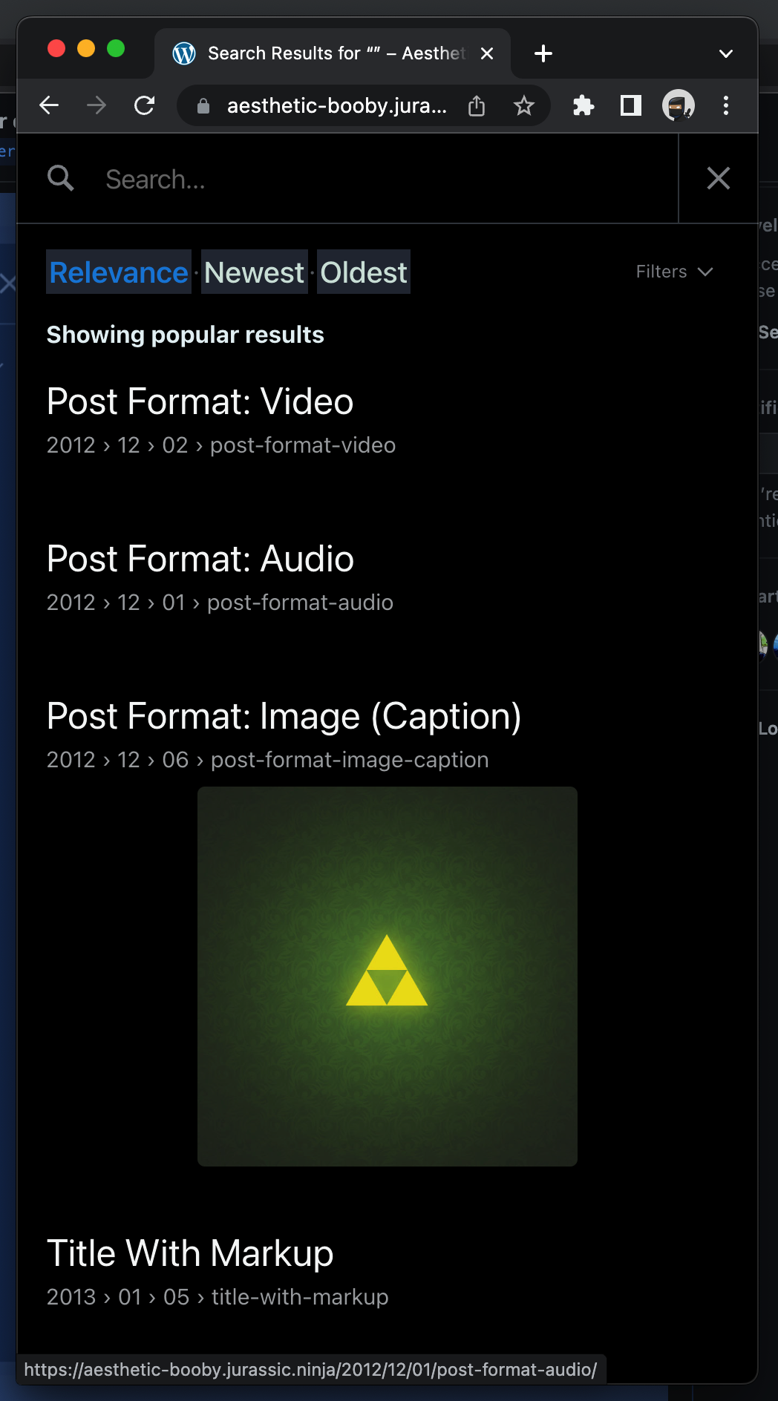The height and width of the screenshot is (1401, 778).
Task: Open Post Format: Image (Caption) result
Action: [284, 716]
